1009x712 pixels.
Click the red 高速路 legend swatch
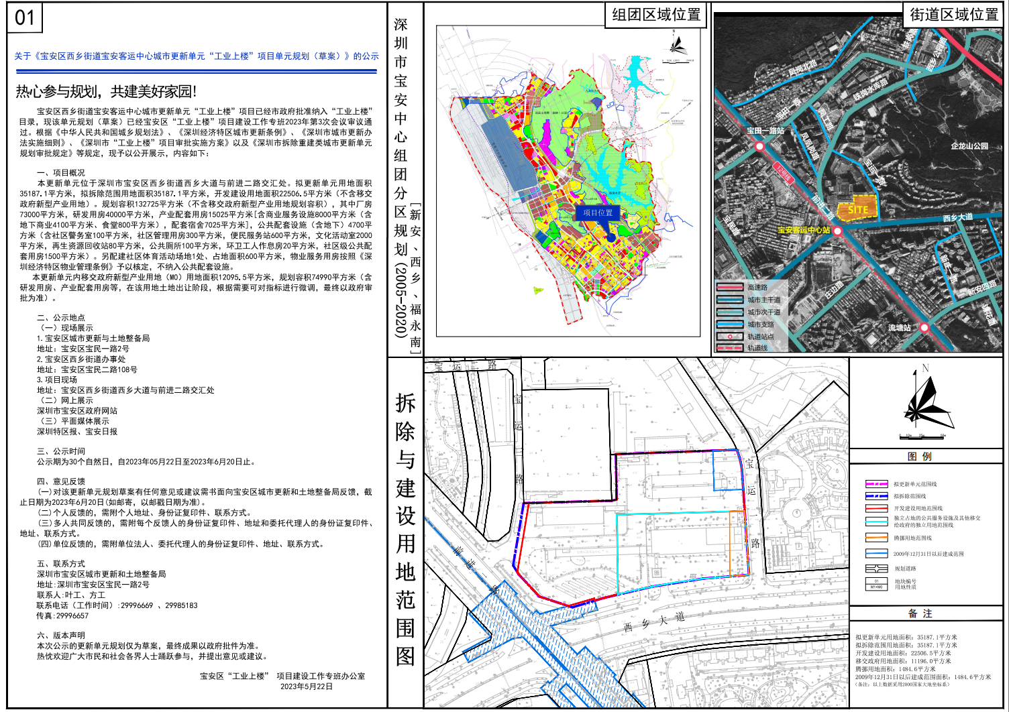tap(730, 288)
